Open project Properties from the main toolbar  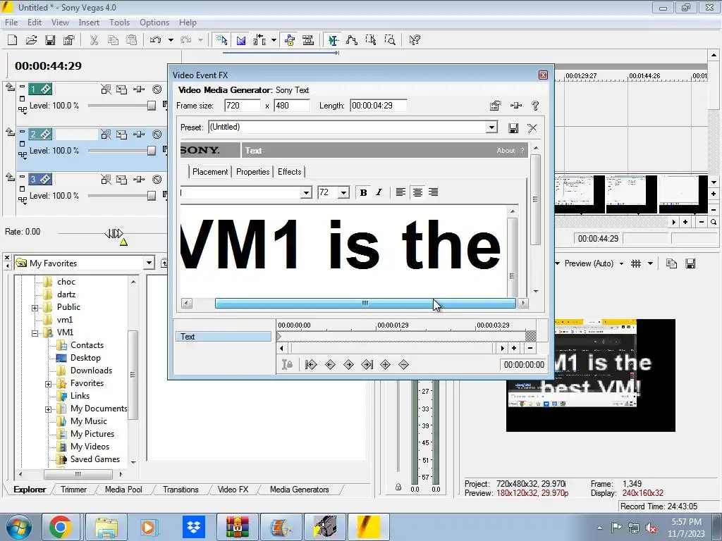click(x=69, y=40)
